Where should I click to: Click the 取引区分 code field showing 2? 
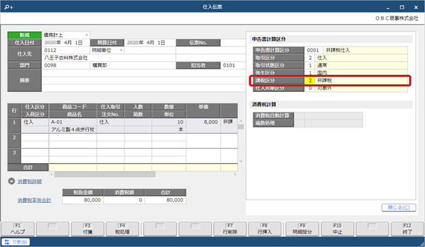(309, 58)
